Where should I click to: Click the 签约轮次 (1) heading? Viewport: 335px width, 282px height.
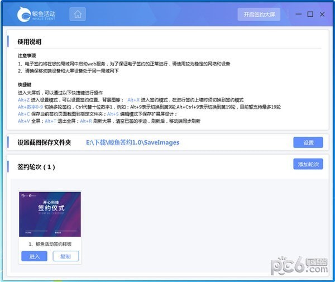[36, 167]
